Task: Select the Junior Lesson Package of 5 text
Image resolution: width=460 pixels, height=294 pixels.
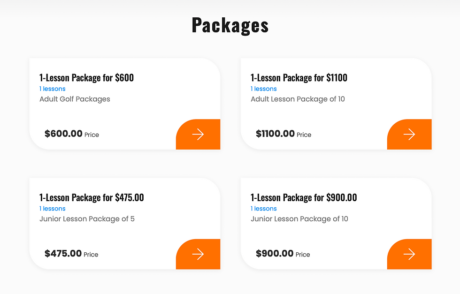Action: pyautogui.click(x=87, y=219)
